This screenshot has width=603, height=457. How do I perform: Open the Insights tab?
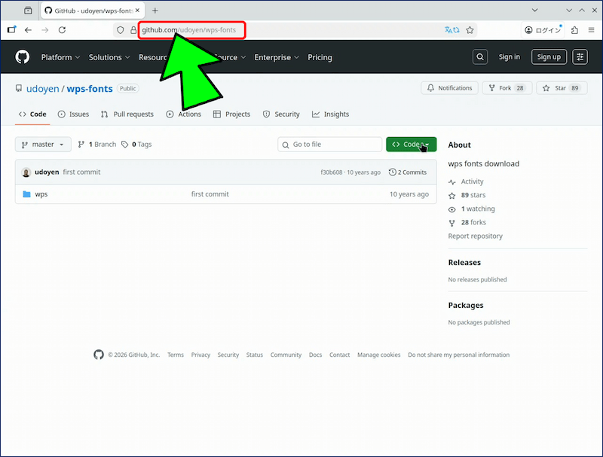[331, 114]
